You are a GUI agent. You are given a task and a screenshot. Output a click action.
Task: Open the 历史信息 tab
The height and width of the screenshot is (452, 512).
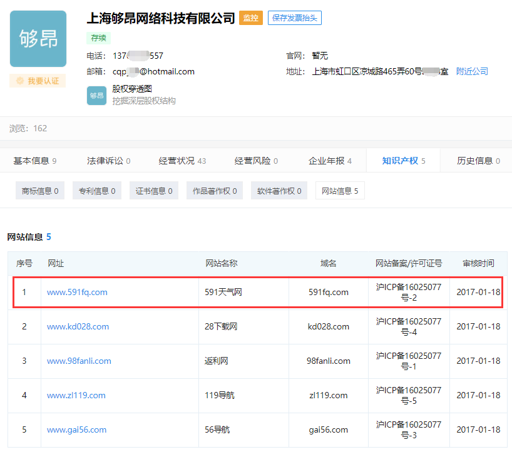point(478,161)
